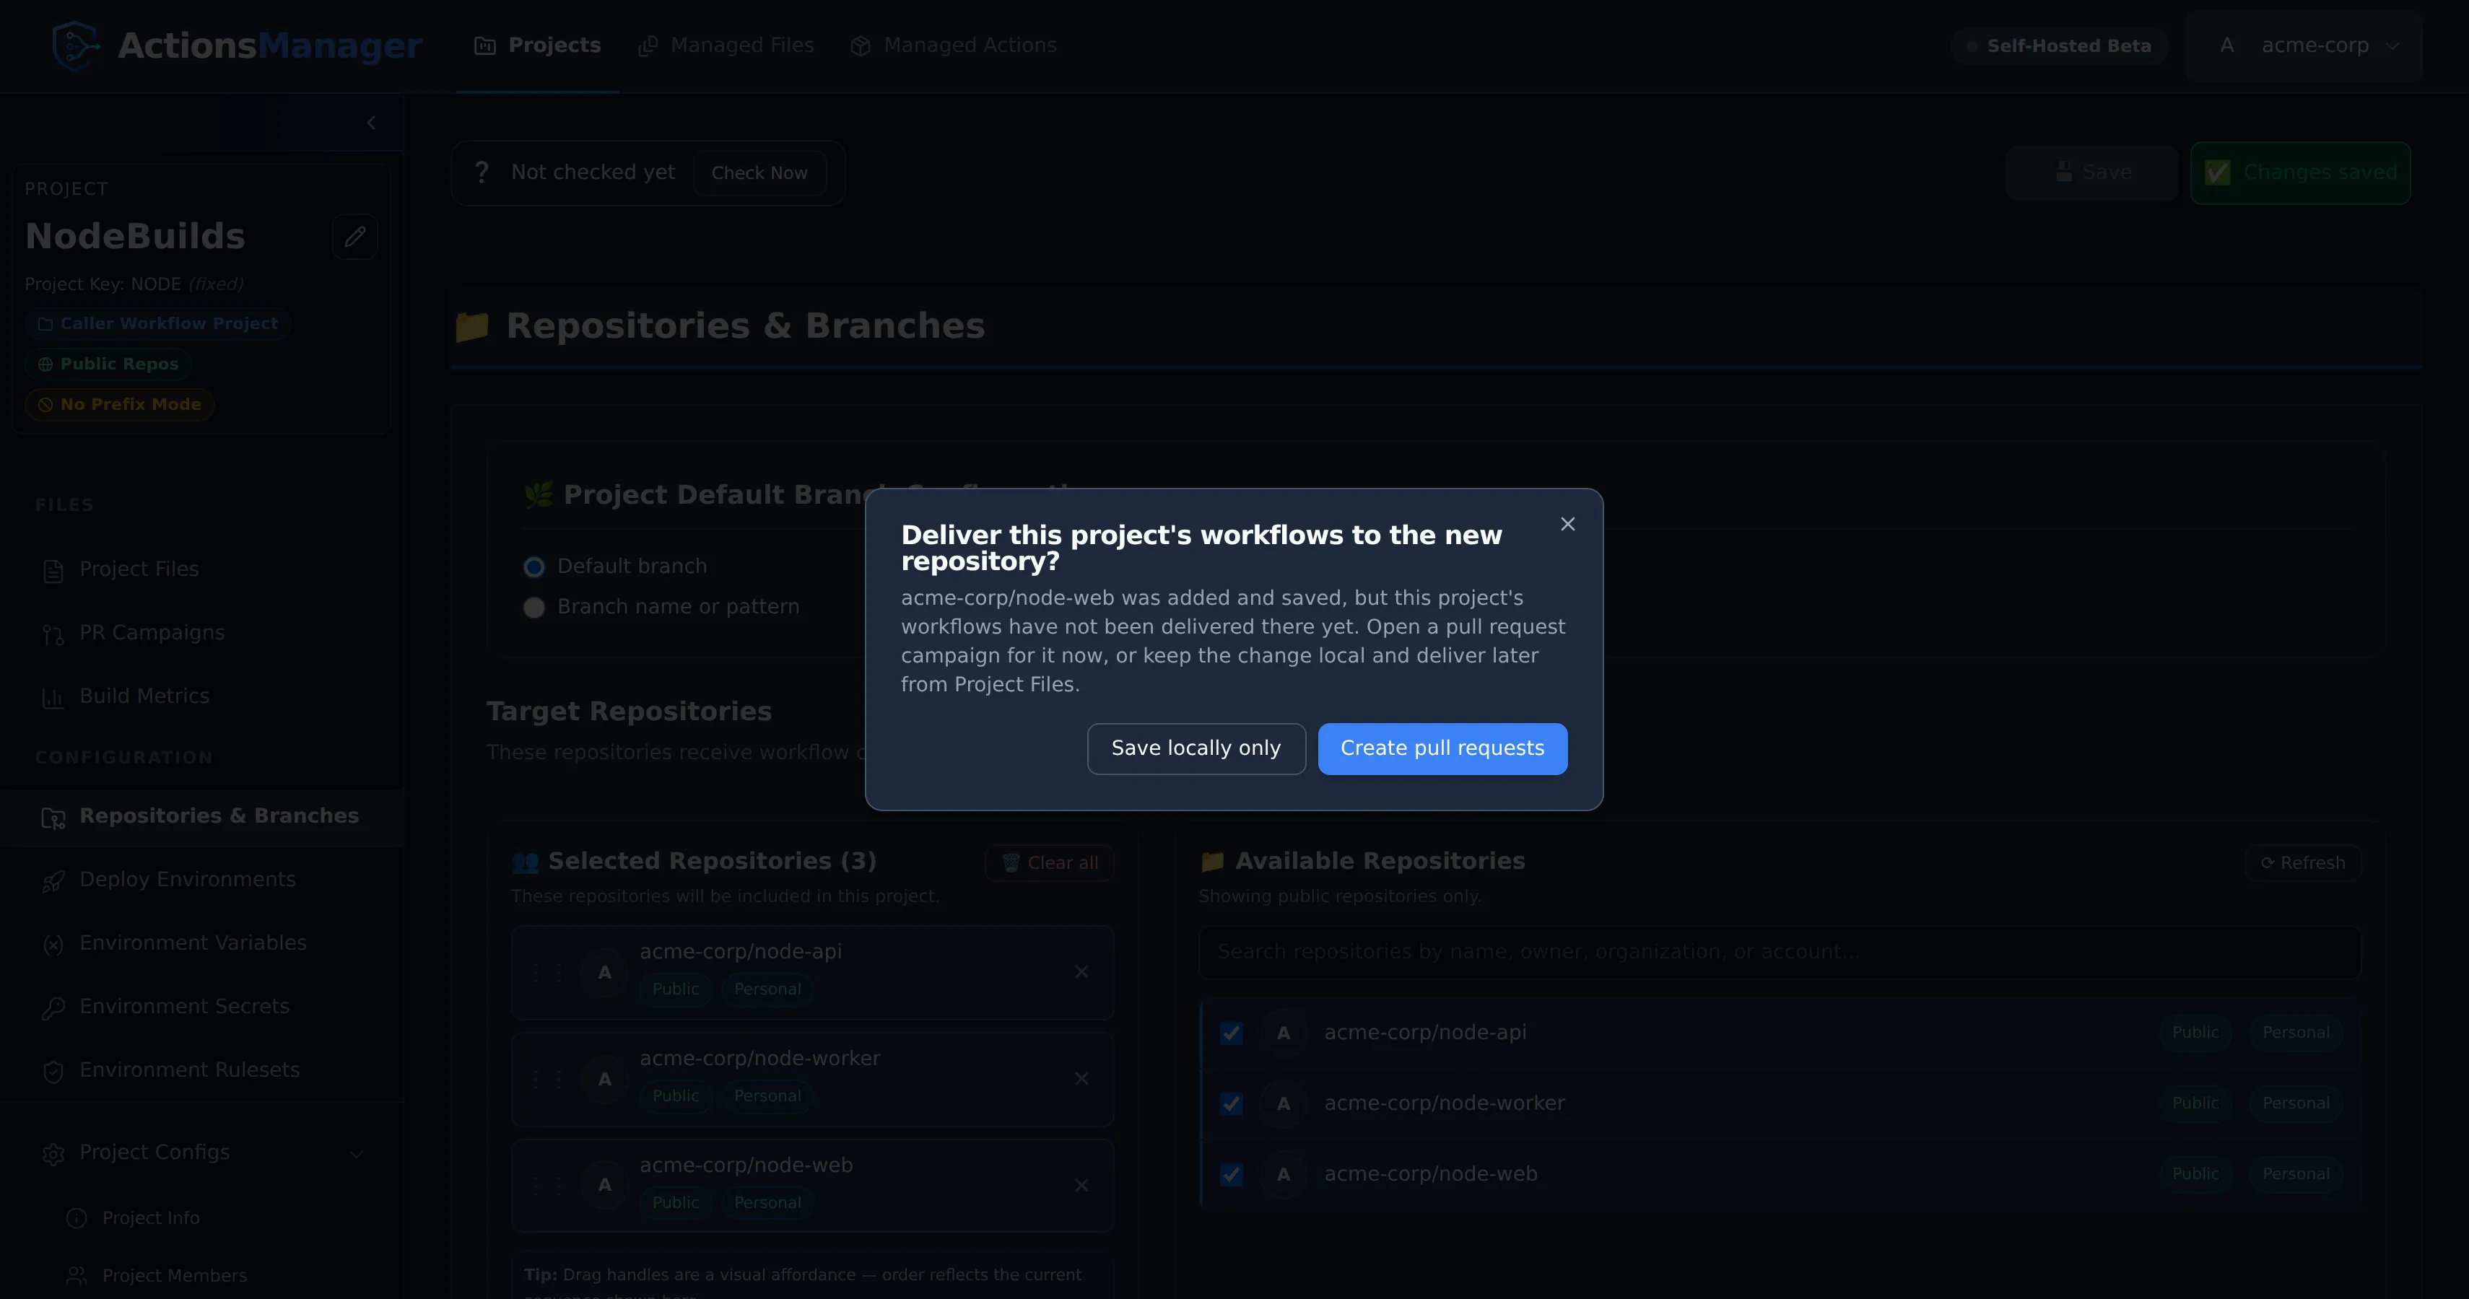Viewport: 2469px width, 1299px height.
Task: Click the Save button
Action: point(2092,172)
